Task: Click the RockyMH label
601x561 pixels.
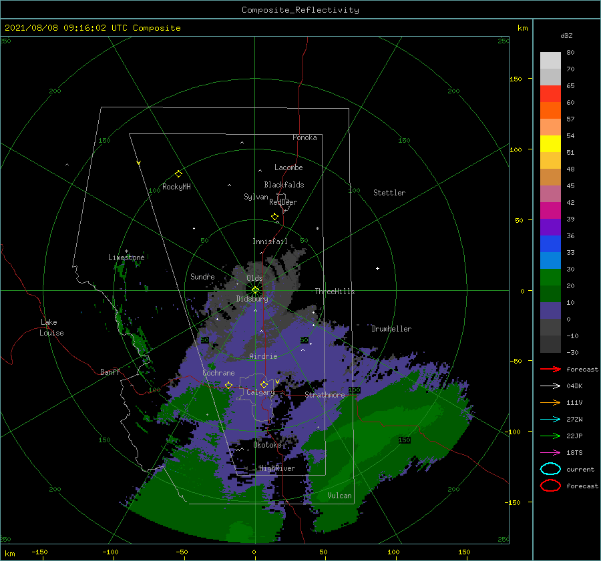Action: point(176,187)
